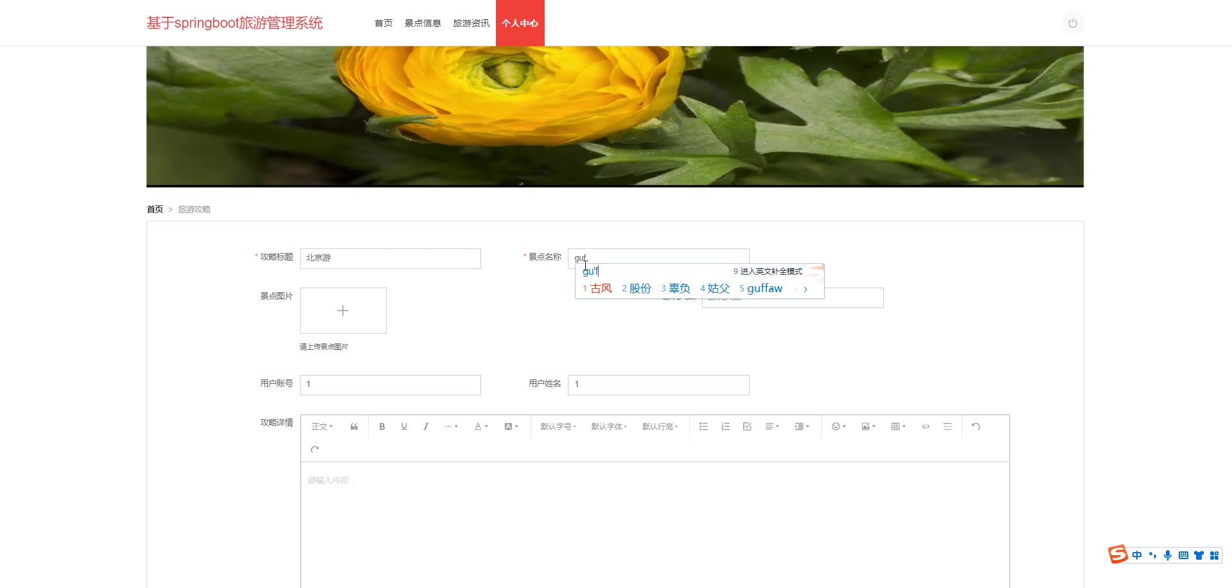Insert a bulleted list

703,427
